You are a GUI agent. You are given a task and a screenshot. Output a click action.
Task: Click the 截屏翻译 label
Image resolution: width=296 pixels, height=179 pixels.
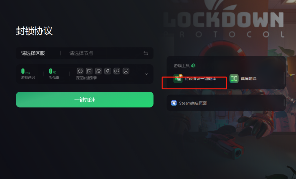pos(249,78)
